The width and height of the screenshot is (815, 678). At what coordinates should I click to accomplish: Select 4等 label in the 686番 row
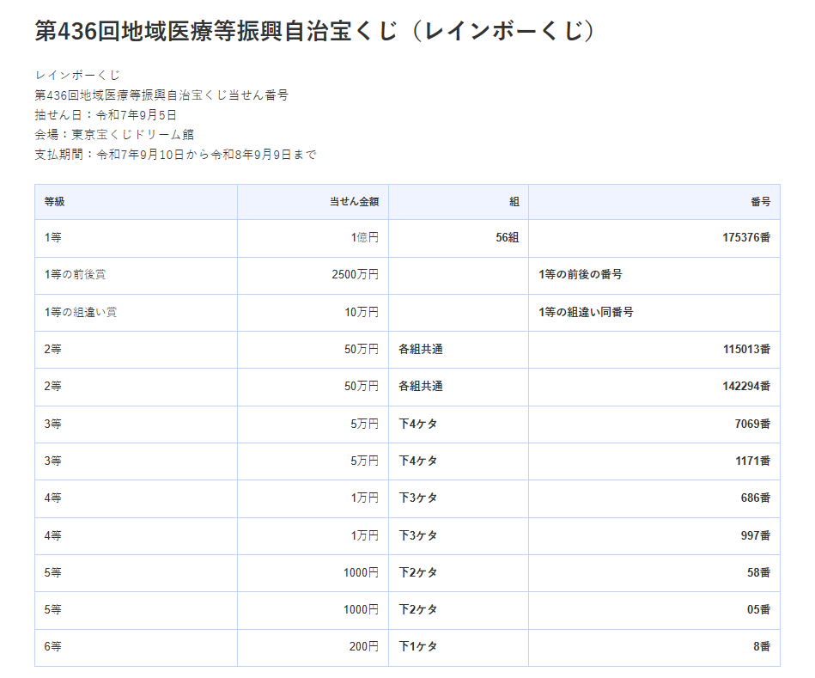point(53,498)
